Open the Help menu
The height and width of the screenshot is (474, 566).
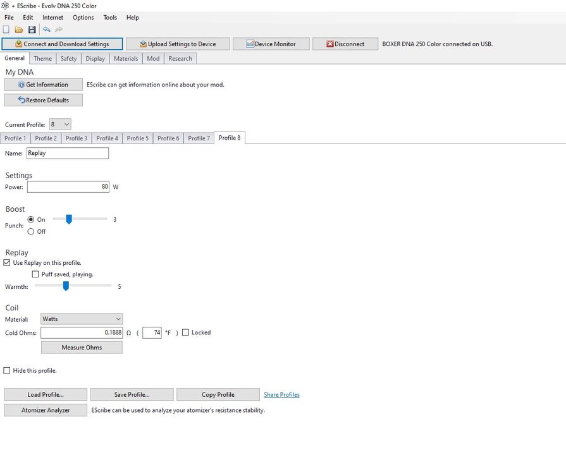(132, 17)
